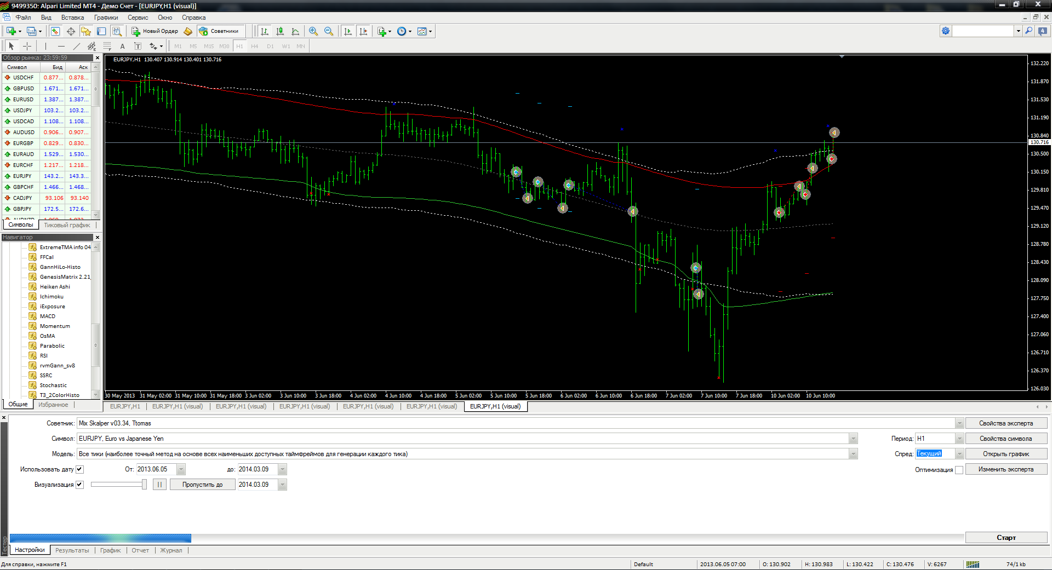Click 'Открыть график' button

click(x=1006, y=454)
